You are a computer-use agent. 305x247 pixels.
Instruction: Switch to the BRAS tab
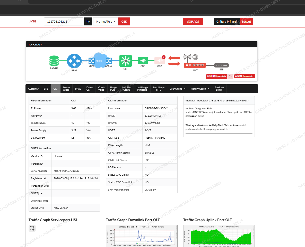pos(78,89)
